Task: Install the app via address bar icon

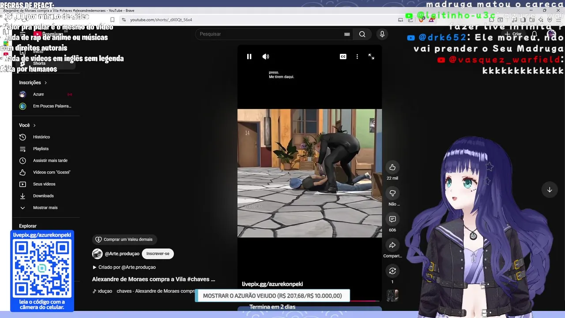Action: click(400, 20)
